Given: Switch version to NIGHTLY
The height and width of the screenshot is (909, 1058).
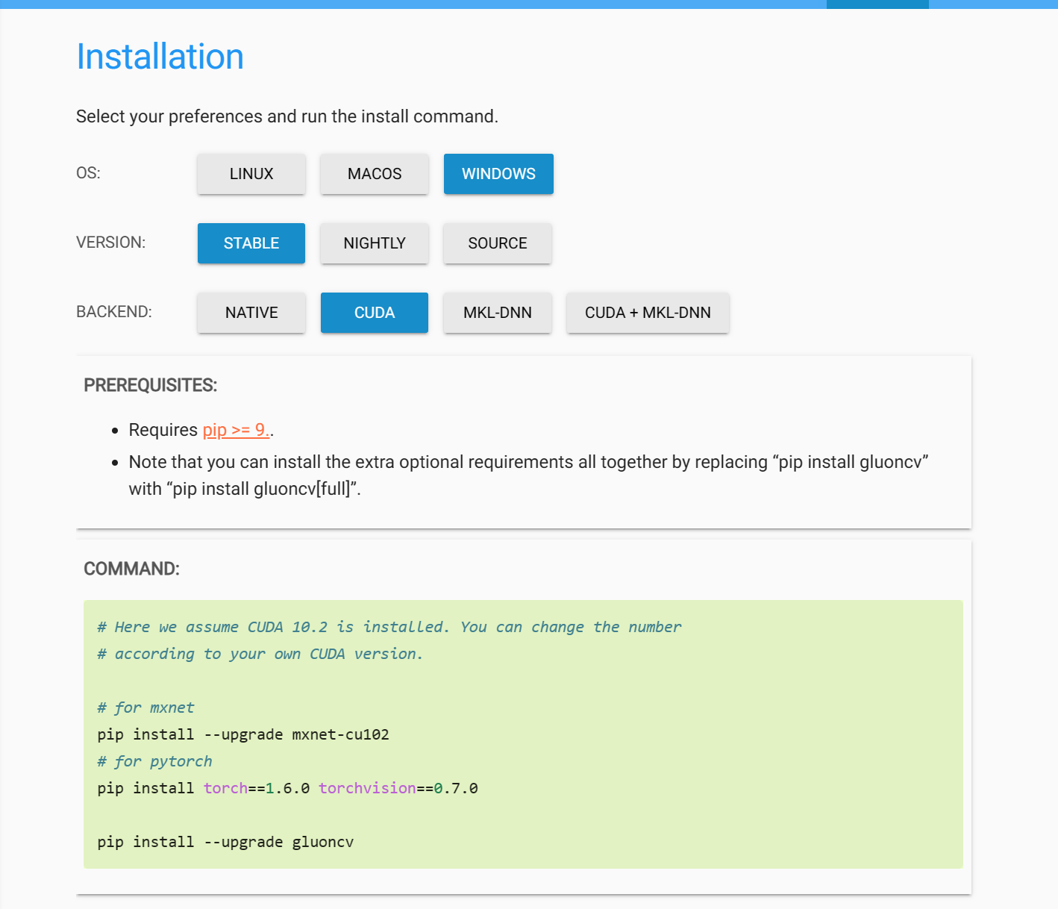Looking at the screenshot, I should coord(375,243).
